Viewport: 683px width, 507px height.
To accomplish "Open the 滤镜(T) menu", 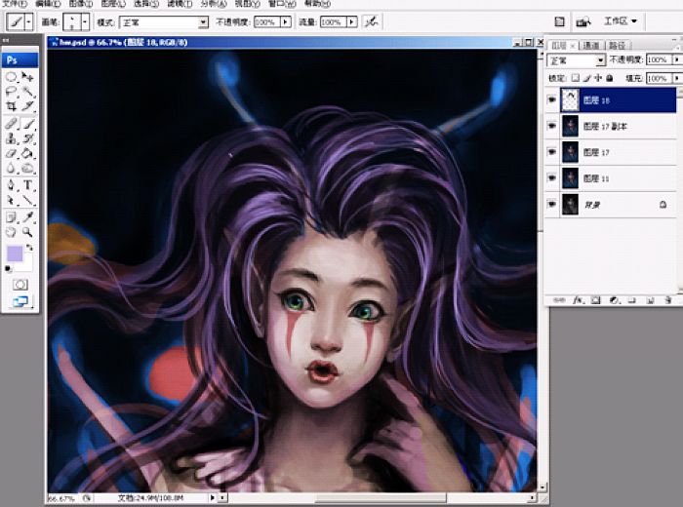I will (x=180, y=4).
